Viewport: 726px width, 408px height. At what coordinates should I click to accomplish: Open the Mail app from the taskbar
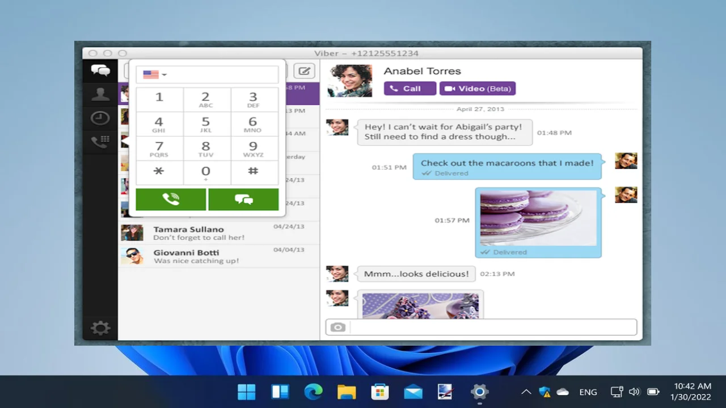tap(413, 392)
